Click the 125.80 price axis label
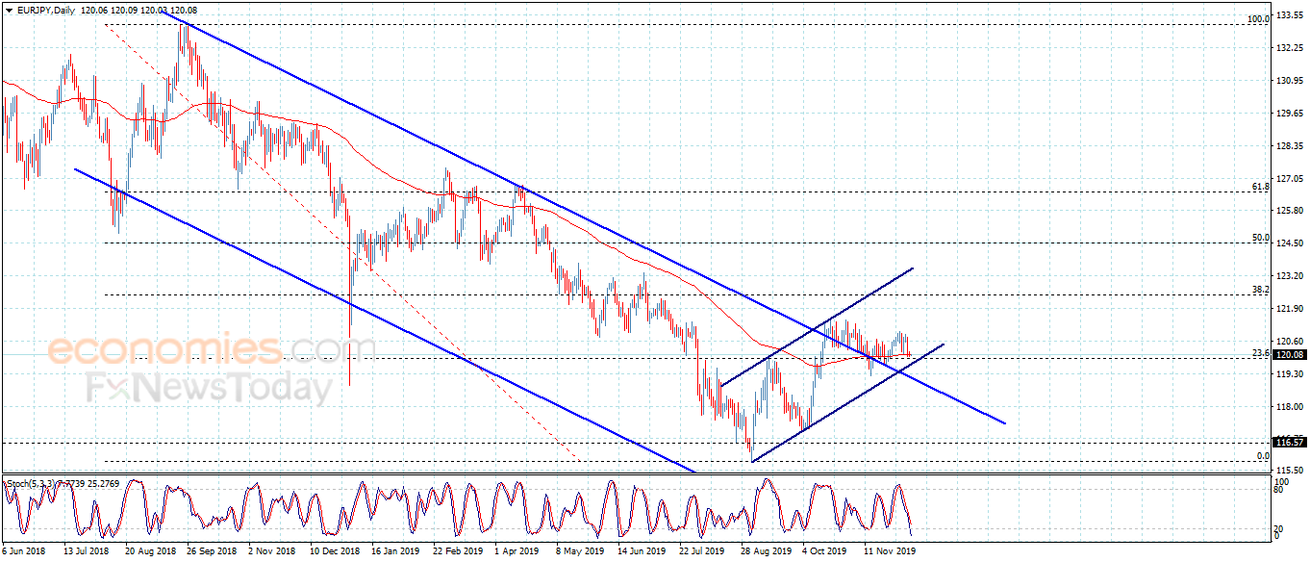This screenshot has height=562, width=1310. [1289, 211]
